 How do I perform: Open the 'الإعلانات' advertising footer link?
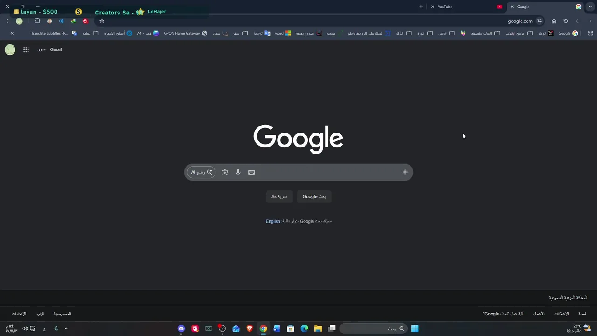tap(561, 314)
